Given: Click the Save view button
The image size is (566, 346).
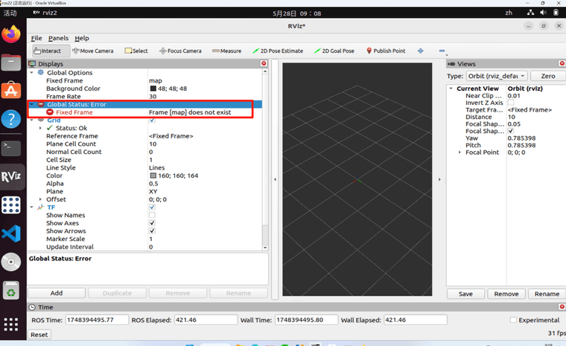Looking at the screenshot, I should click(x=465, y=294).
